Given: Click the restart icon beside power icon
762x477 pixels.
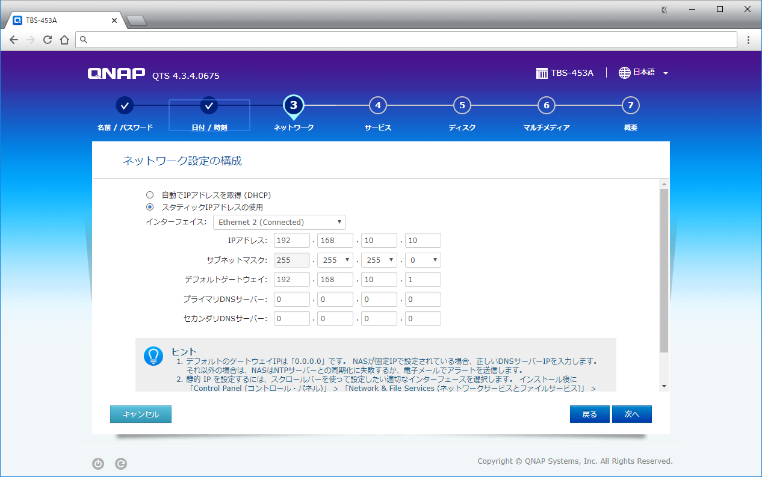Looking at the screenshot, I should coord(121,464).
